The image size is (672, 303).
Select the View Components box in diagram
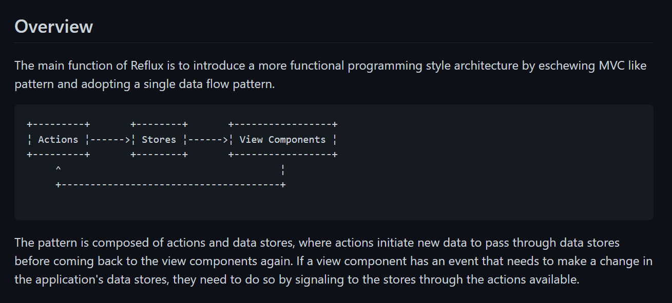click(283, 139)
